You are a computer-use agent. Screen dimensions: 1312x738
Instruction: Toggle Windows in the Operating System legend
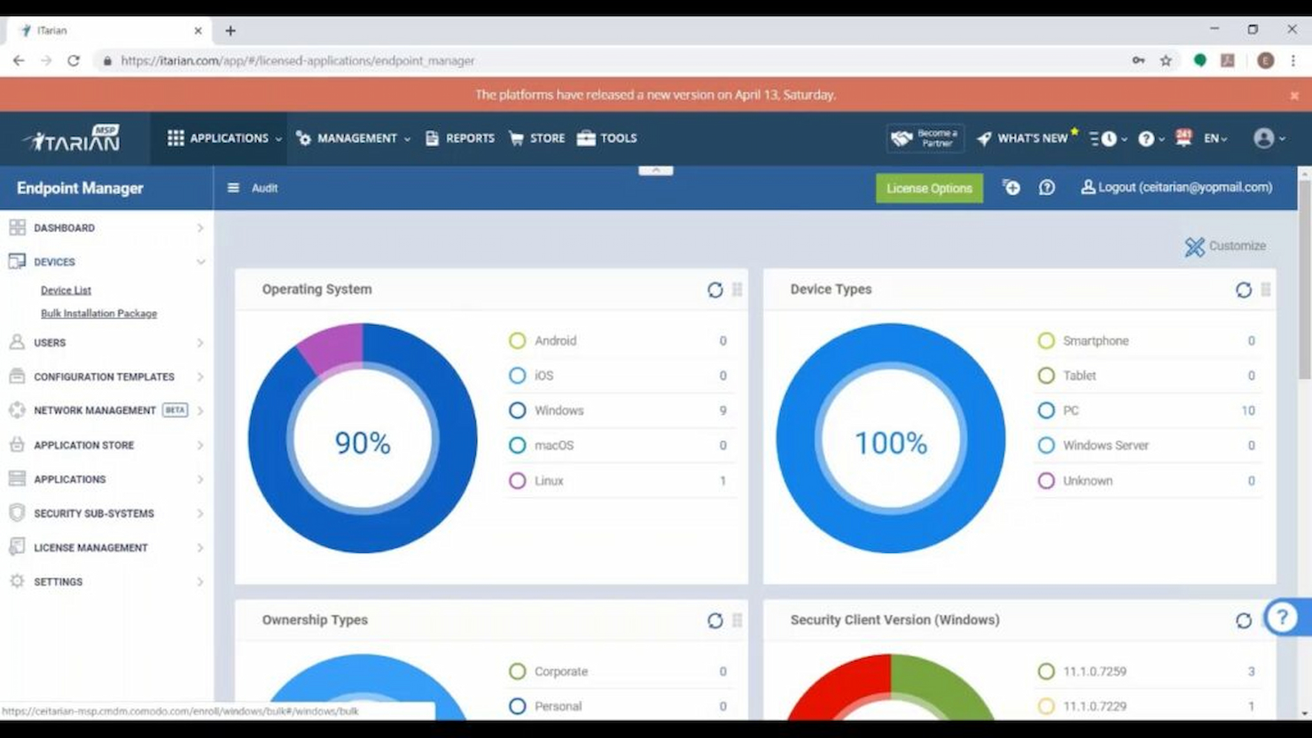tap(559, 410)
